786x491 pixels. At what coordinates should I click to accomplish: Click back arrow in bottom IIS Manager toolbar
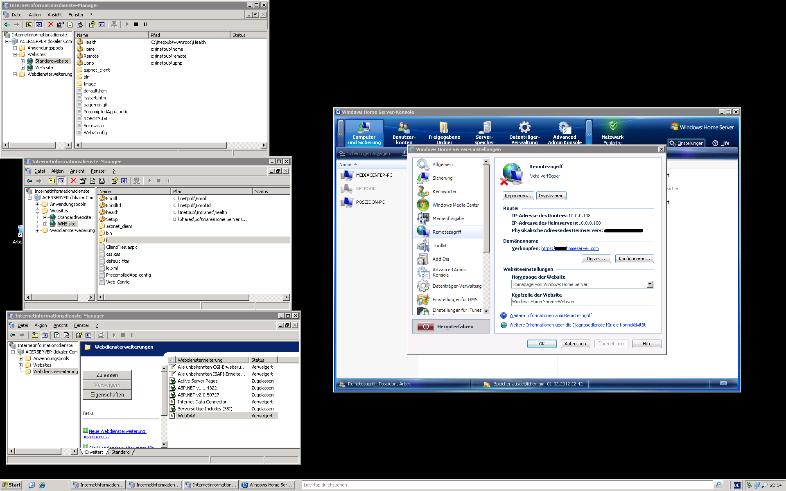13,335
